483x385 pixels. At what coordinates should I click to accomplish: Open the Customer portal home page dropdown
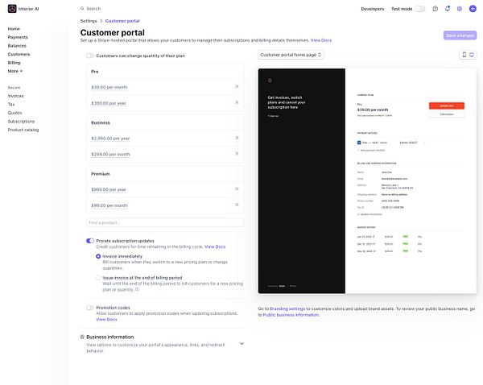point(291,55)
